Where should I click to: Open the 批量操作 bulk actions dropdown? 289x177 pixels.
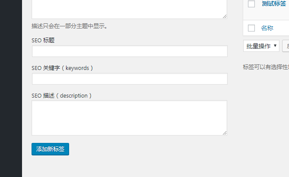pos(261,46)
